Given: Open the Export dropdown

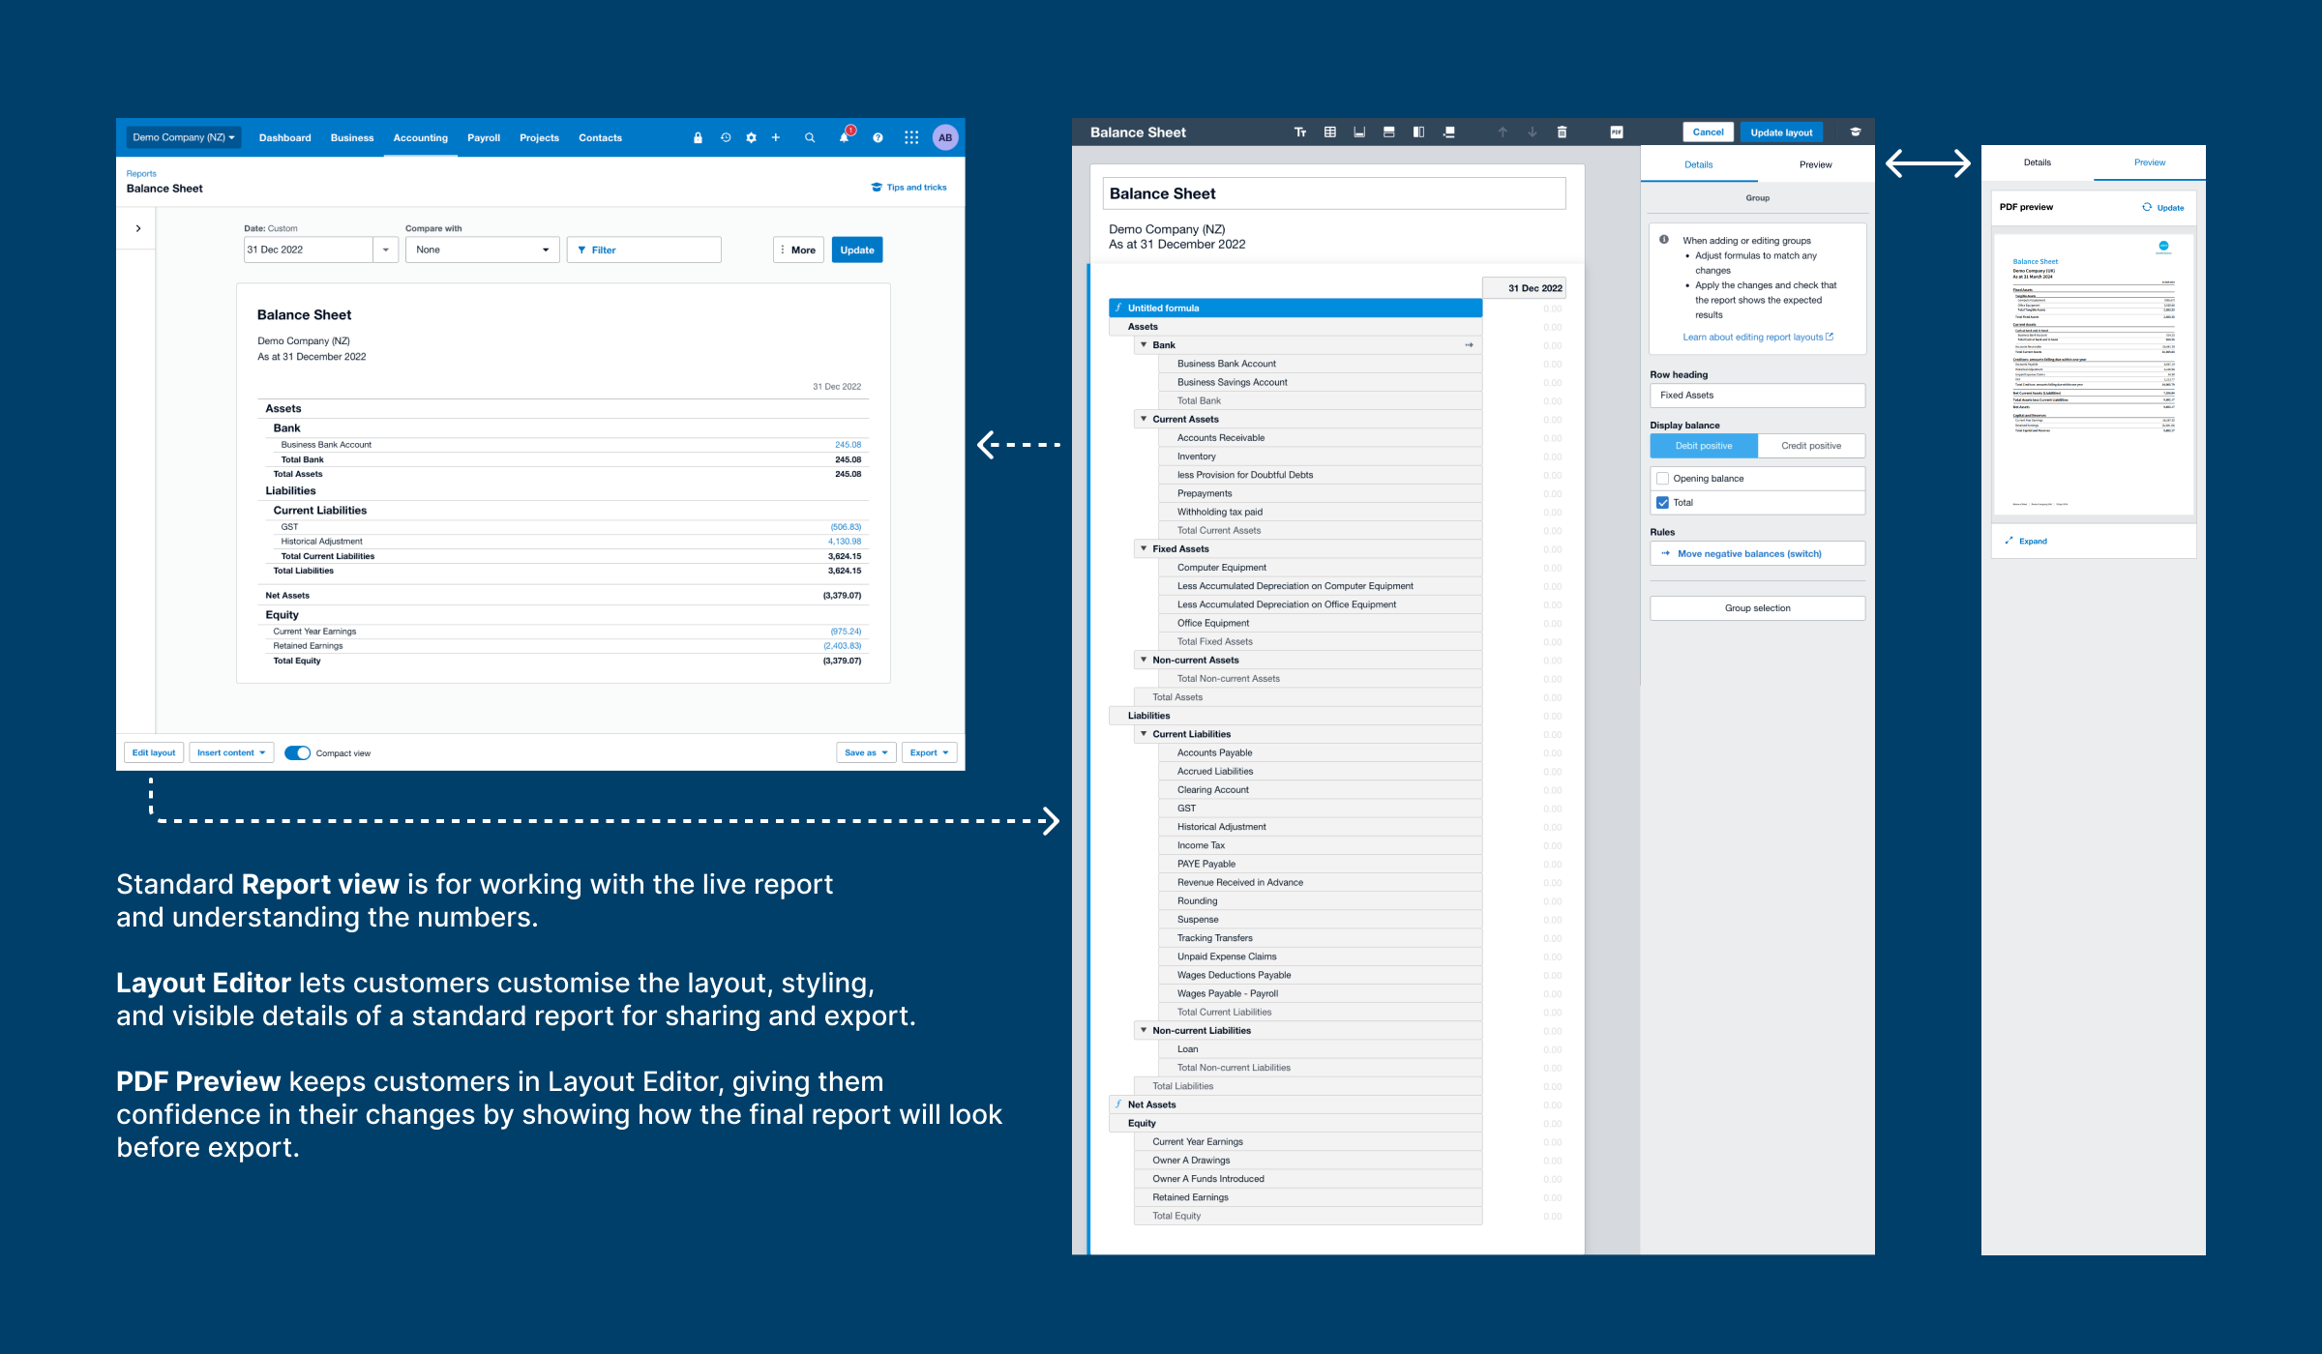Looking at the screenshot, I should pyautogui.click(x=929, y=752).
